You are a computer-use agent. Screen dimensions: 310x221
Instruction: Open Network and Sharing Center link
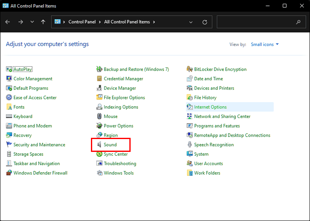222,116
